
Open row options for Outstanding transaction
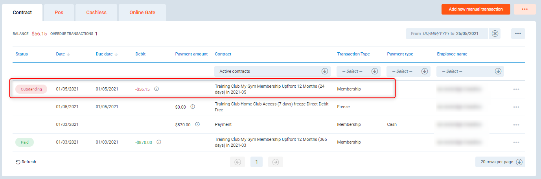516,89
